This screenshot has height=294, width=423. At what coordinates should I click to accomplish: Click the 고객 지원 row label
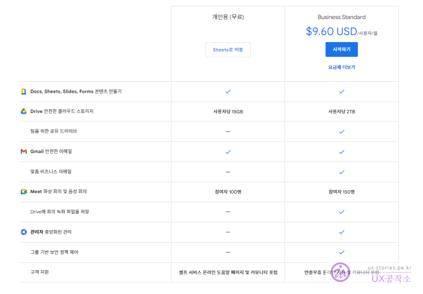click(x=39, y=272)
